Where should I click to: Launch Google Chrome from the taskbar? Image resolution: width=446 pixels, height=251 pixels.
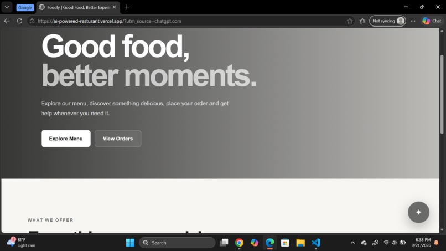(239, 243)
